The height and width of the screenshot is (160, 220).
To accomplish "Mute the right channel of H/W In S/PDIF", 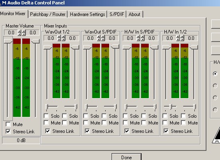I will click(144, 123).
